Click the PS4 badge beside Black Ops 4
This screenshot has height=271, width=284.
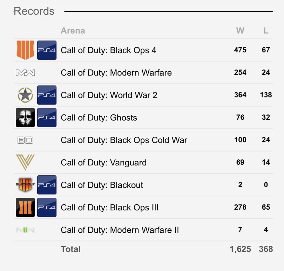point(47,50)
